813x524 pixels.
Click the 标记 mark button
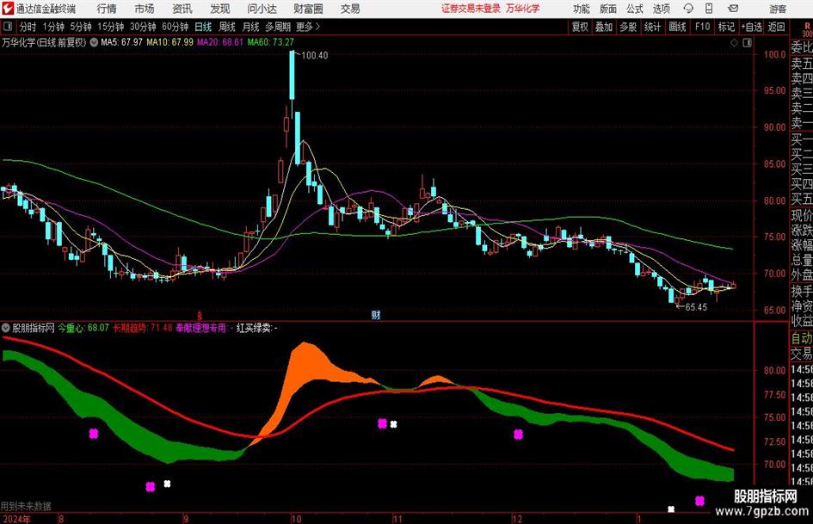pos(726,27)
